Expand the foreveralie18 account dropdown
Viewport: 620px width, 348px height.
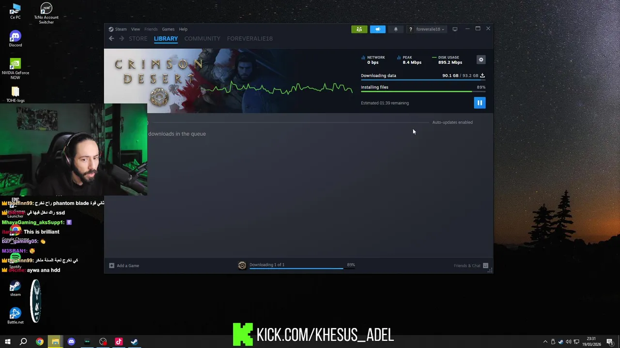tap(430, 29)
